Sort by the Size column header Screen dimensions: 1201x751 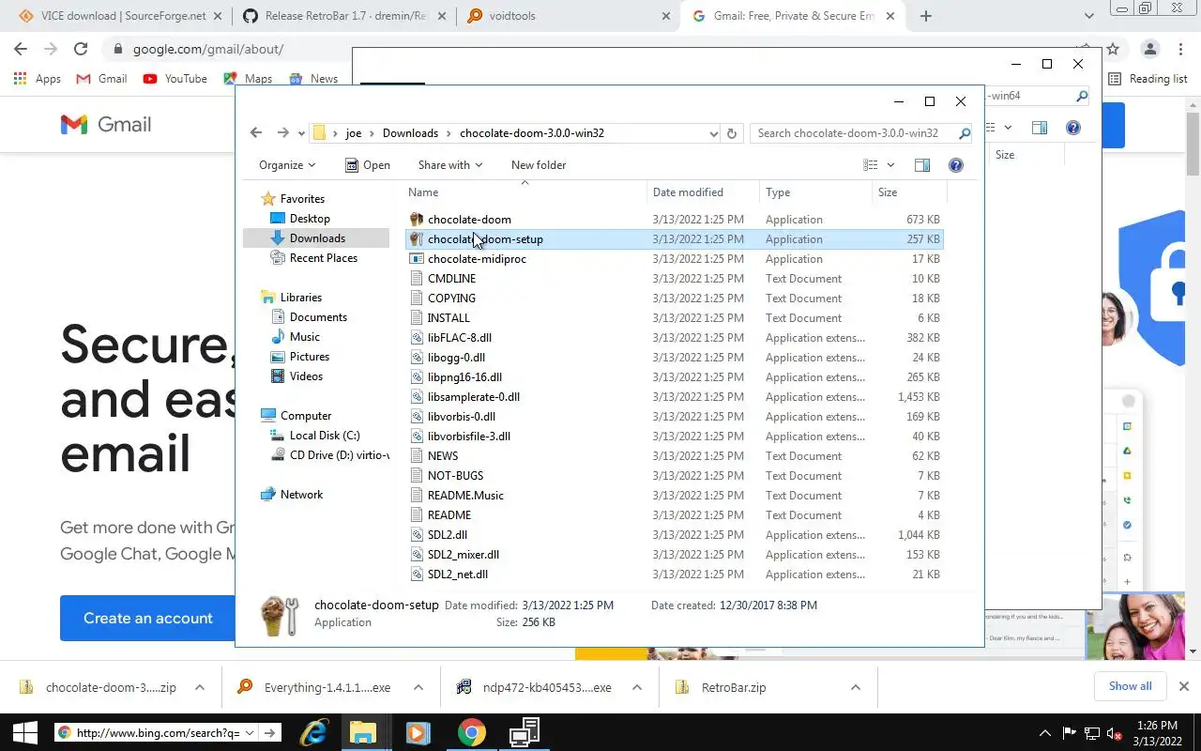(909, 192)
